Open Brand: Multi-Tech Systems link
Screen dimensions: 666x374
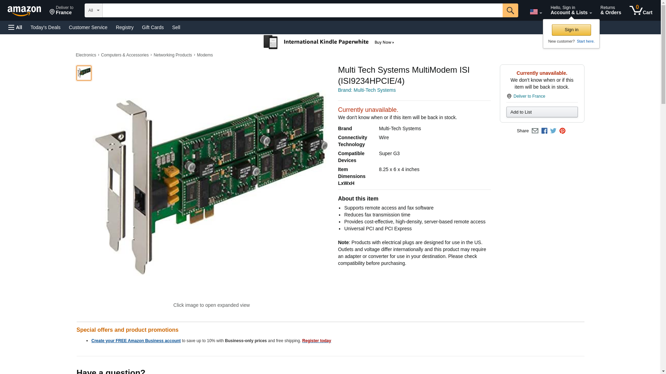click(x=367, y=90)
